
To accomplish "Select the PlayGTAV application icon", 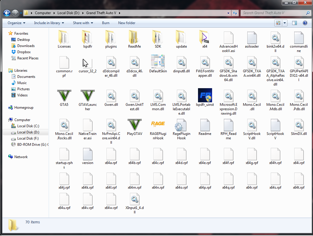I will tap(134, 125).
